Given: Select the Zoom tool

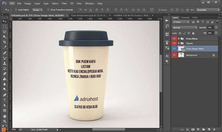Looking at the screenshot, I should click(5, 121).
